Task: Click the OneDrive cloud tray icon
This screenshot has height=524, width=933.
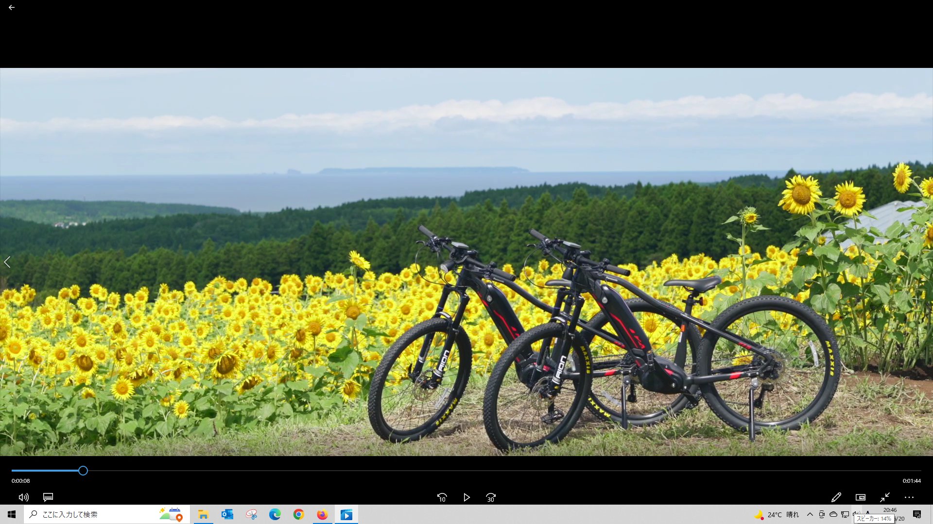Action: point(833,514)
